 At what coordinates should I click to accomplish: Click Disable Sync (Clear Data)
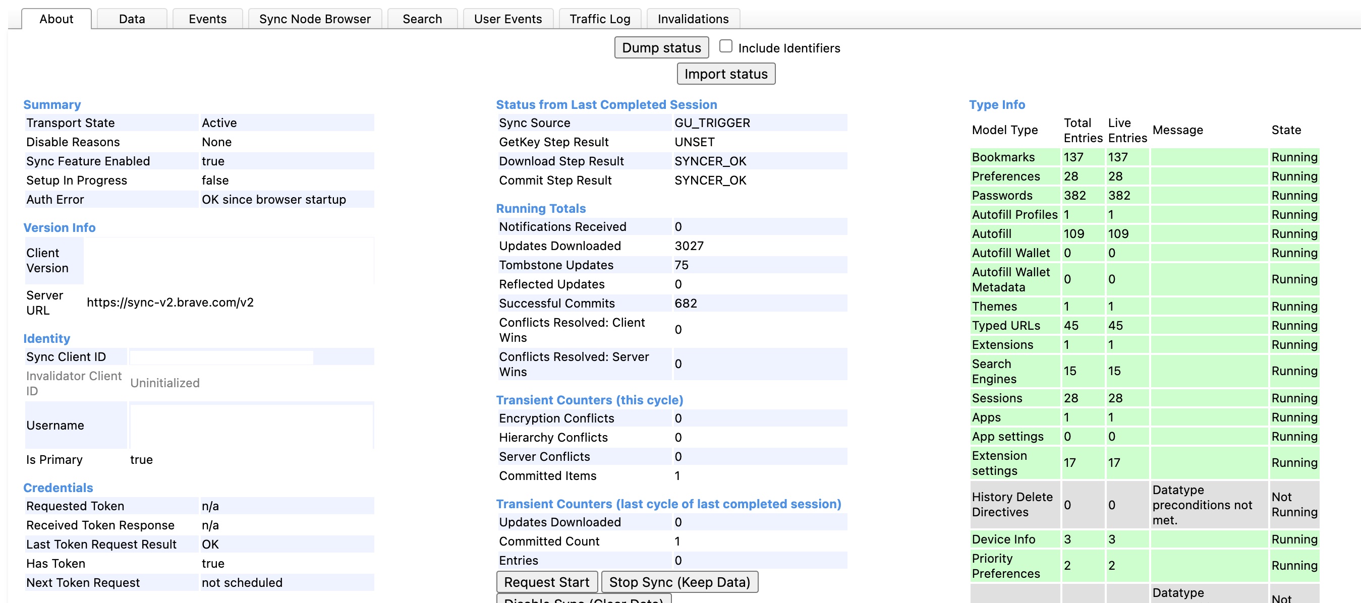[x=584, y=600]
